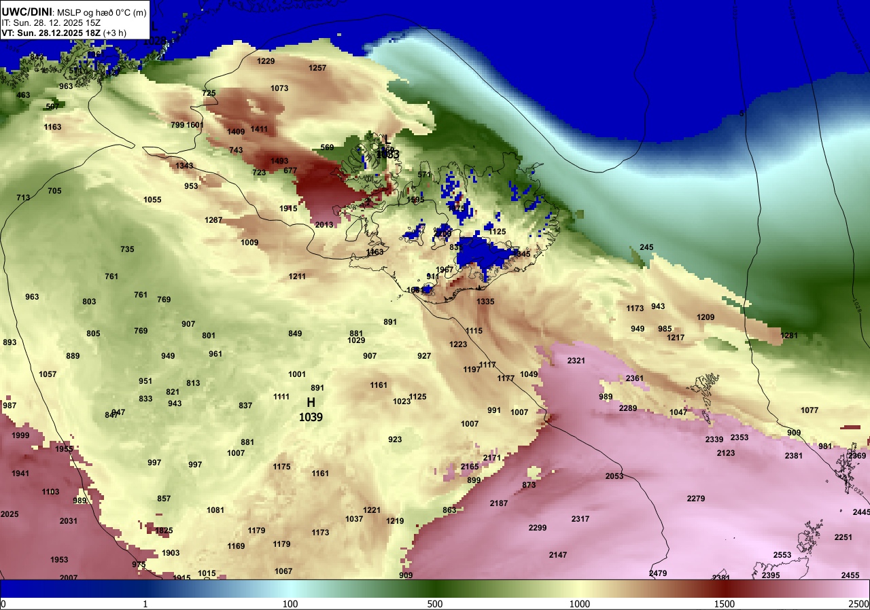Click the height value 803
The width and height of the screenshot is (870, 610).
pyautogui.click(x=89, y=302)
